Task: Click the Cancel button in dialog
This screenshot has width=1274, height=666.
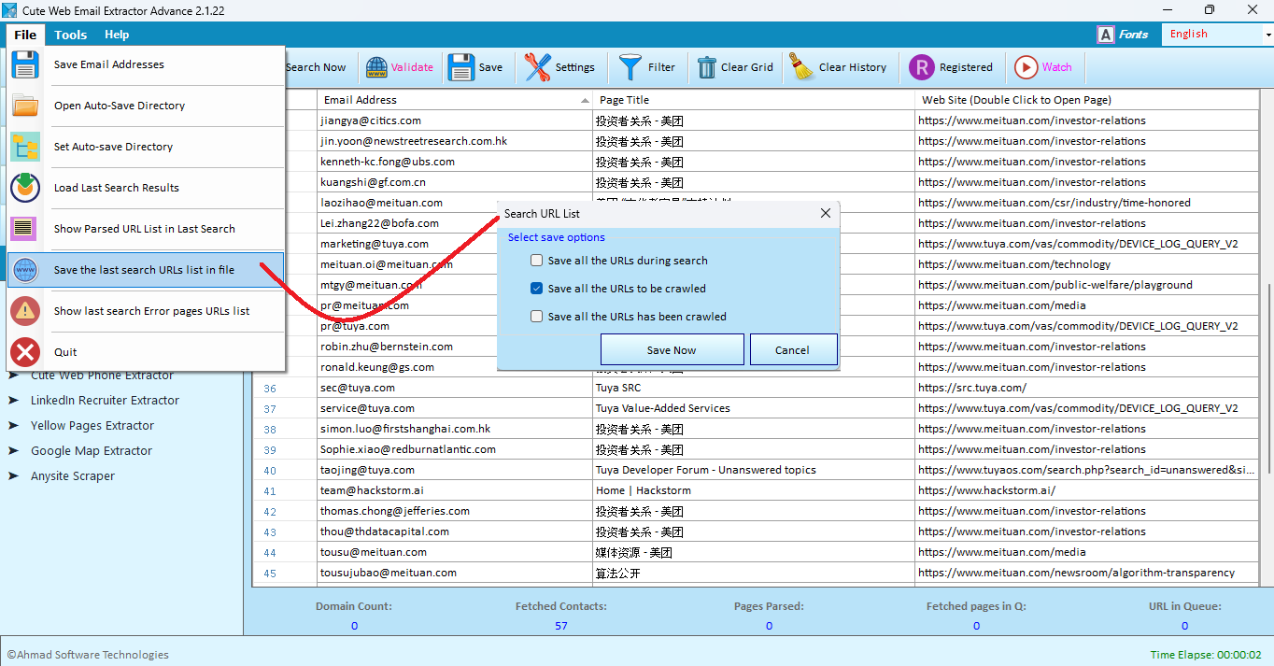Action: click(x=792, y=350)
